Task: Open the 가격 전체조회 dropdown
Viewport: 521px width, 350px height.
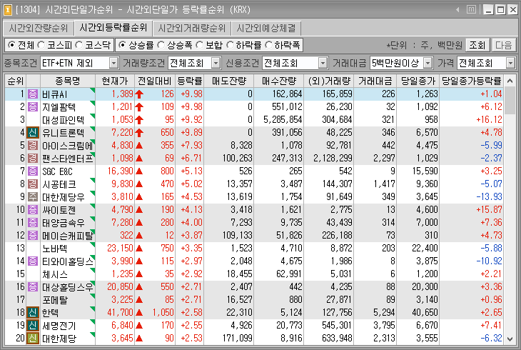Action: click(510, 63)
